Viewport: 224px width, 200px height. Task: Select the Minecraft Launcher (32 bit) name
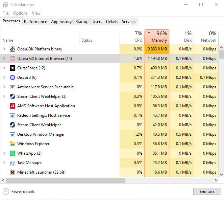[x=41, y=172]
